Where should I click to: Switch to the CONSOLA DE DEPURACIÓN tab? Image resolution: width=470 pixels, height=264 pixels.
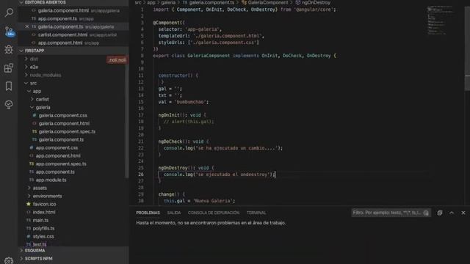214,213
